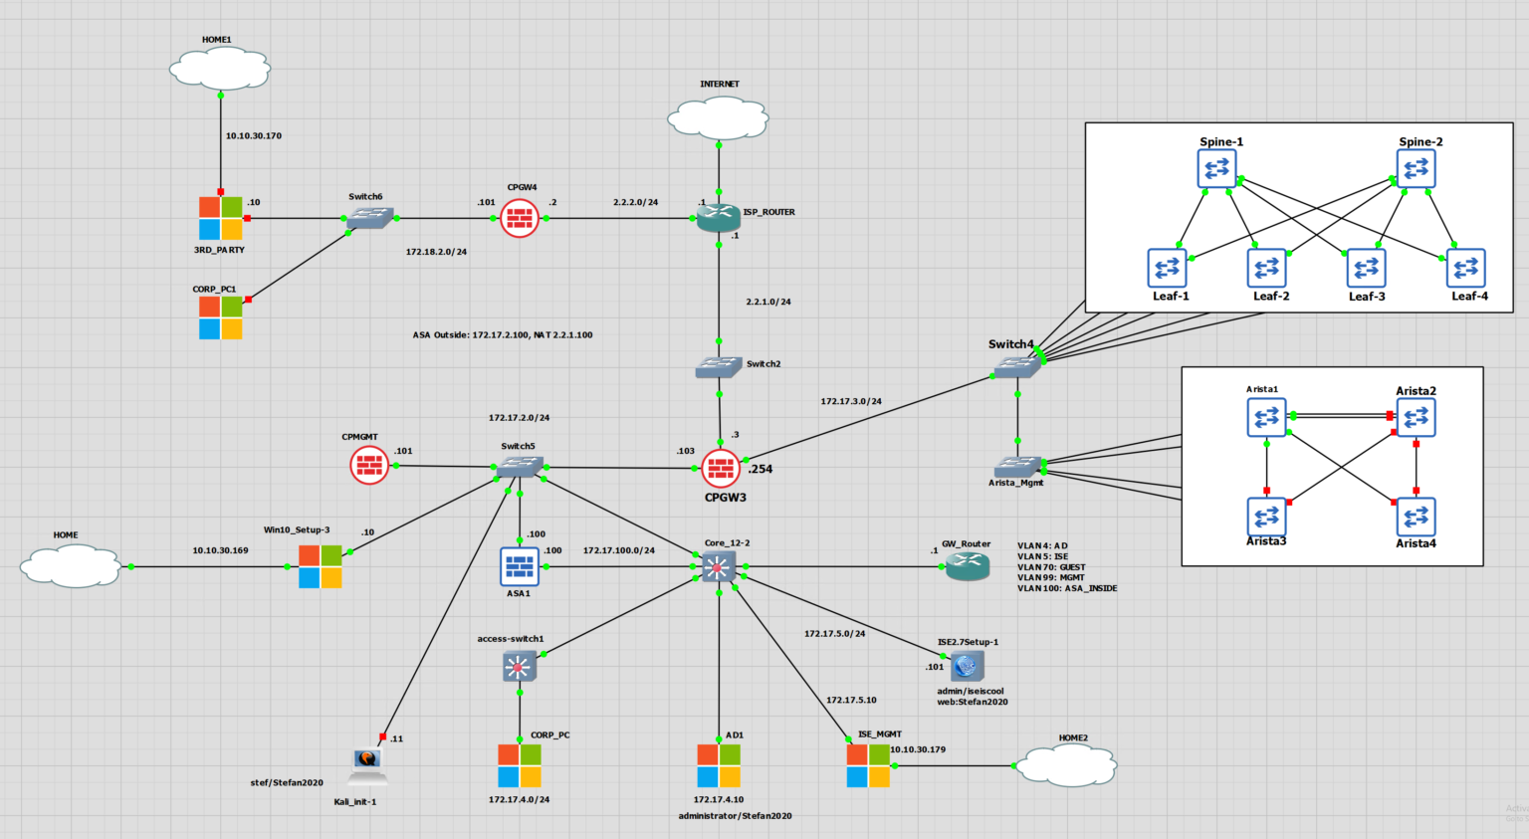Image resolution: width=1529 pixels, height=839 pixels.
Task: Click the AD1 Windows server icon
Action: 719,765
